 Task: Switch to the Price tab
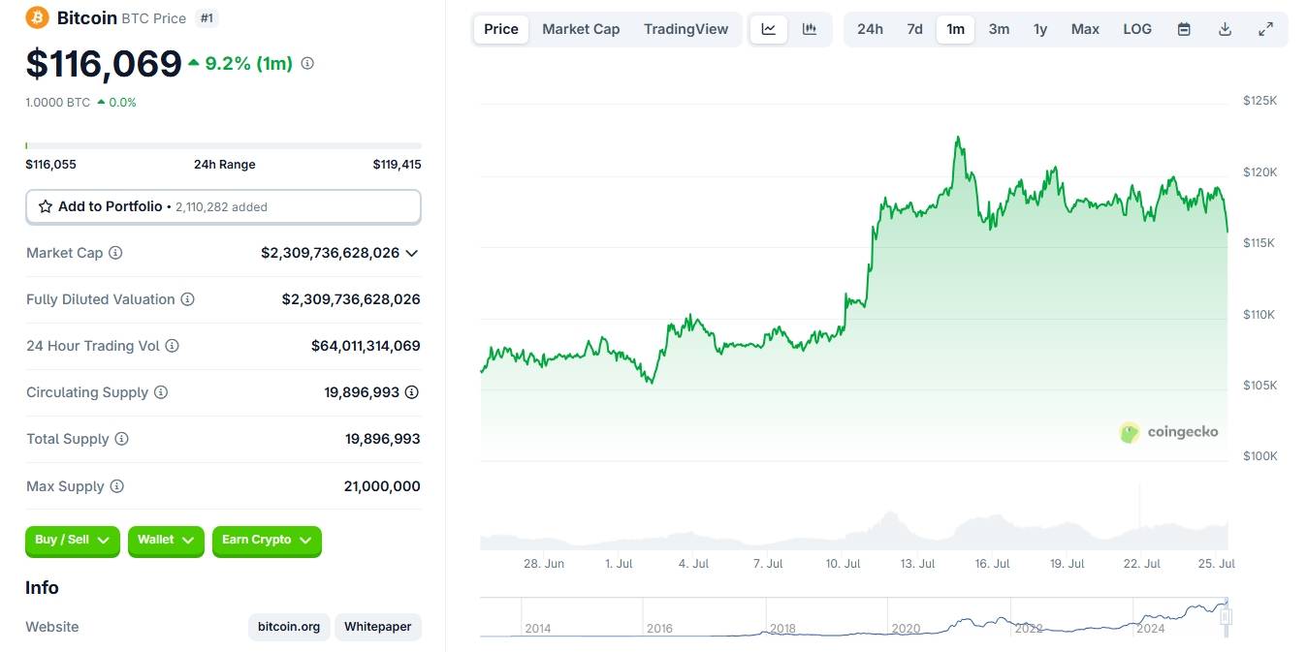pos(501,29)
